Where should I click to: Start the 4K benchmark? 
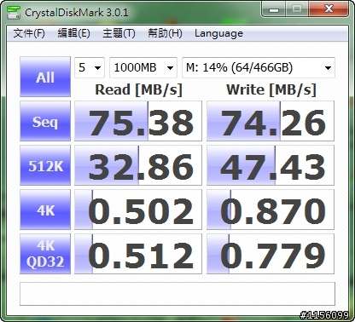(x=45, y=210)
